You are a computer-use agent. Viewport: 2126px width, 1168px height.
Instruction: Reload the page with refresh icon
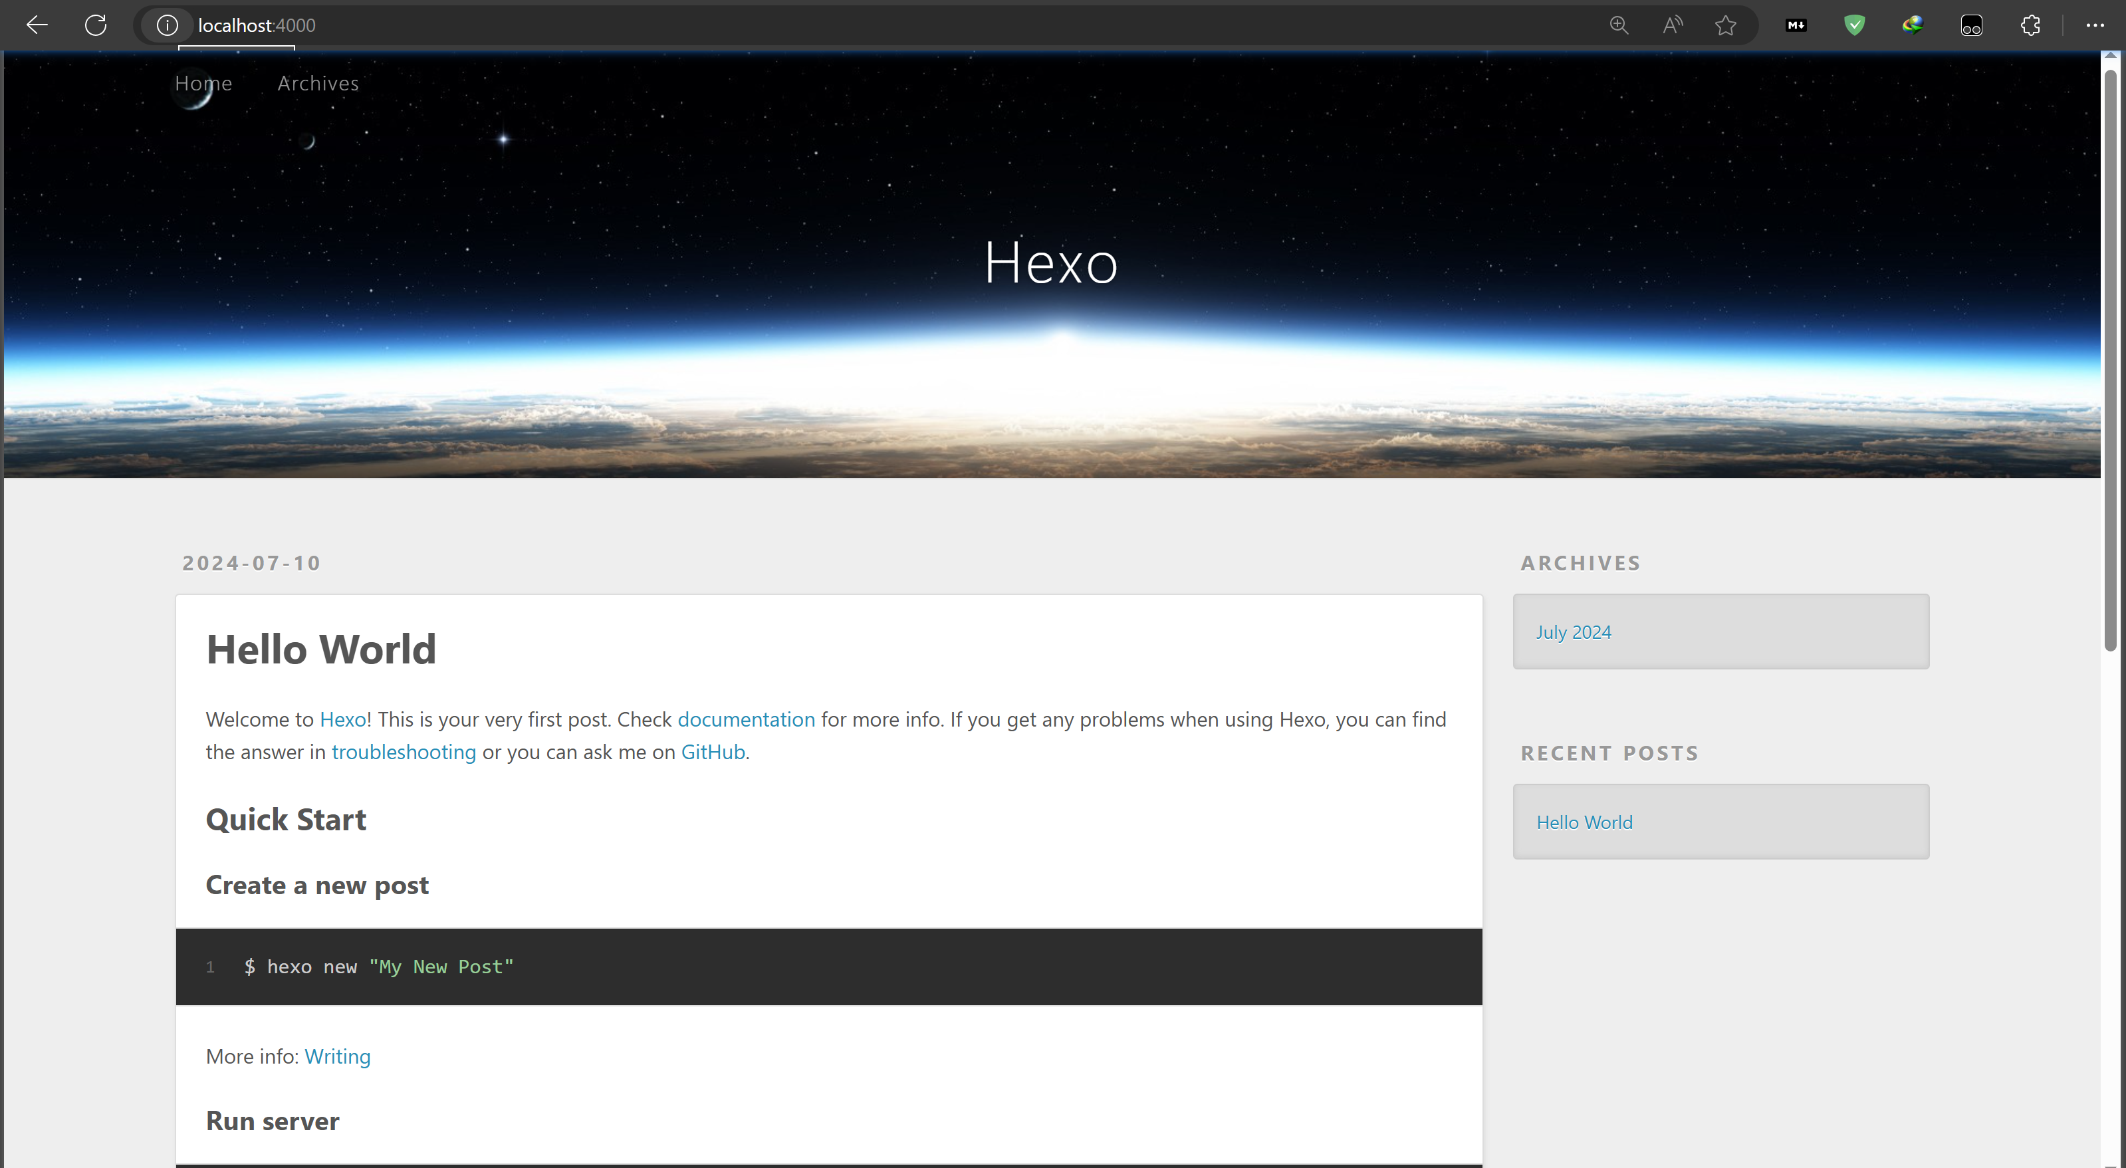click(x=96, y=25)
